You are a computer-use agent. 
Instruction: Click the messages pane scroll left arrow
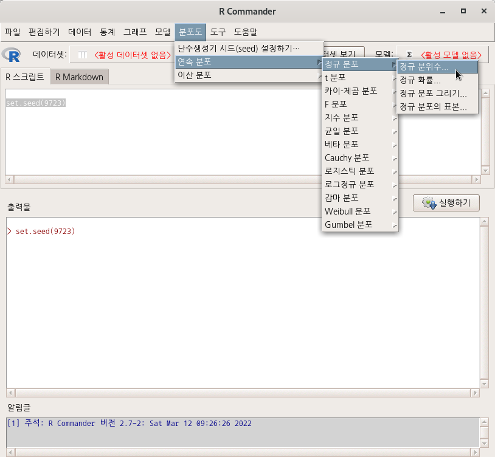tap(10, 452)
